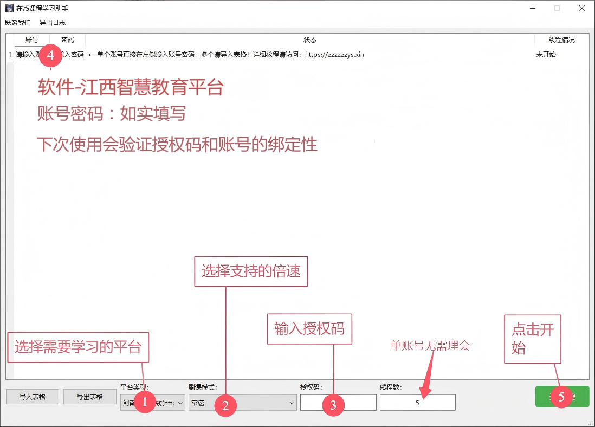Image resolution: width=595 pixels, height=427 pixels.
Task: Select the 未开始 status cell
Action: point(546,55)
